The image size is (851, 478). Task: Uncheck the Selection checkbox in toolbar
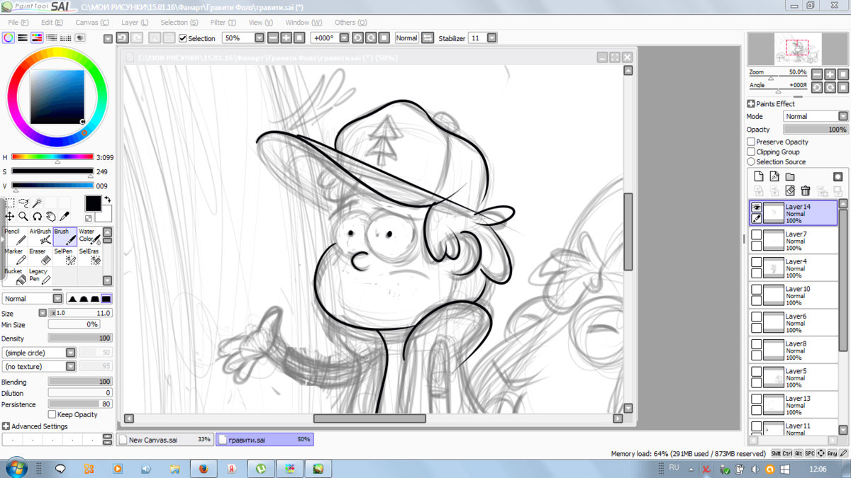tap(183, 38)
